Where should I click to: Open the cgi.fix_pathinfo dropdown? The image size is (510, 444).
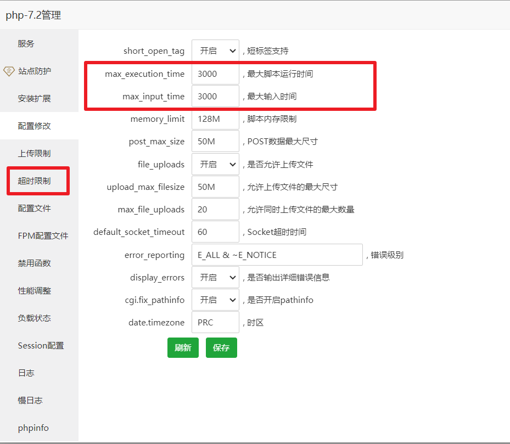215,300
